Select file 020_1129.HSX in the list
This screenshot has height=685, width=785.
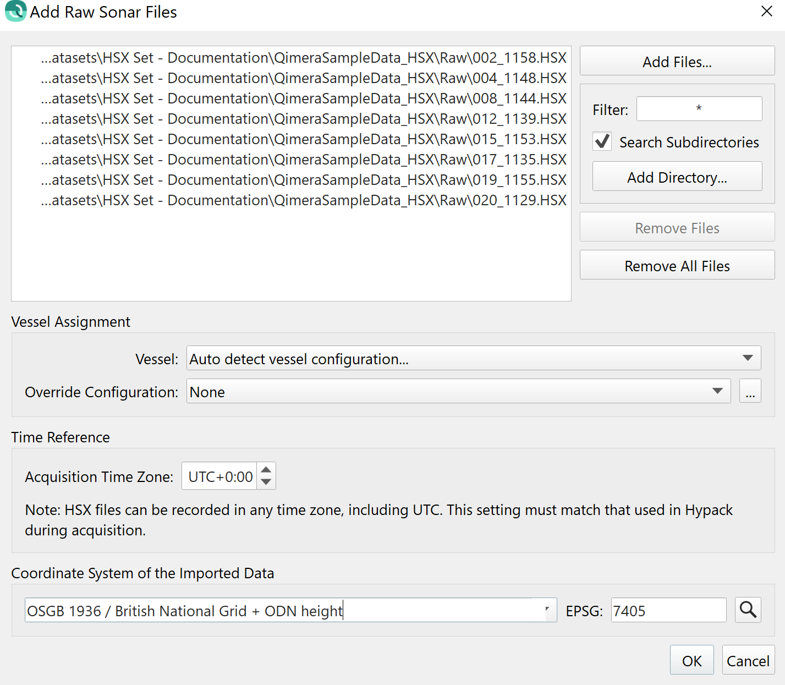point(303,200)
